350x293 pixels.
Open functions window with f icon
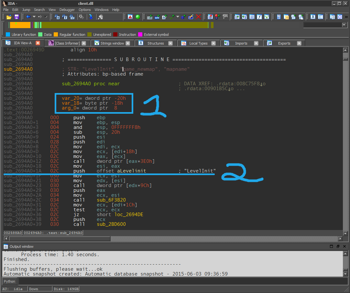tap(259, 17)
